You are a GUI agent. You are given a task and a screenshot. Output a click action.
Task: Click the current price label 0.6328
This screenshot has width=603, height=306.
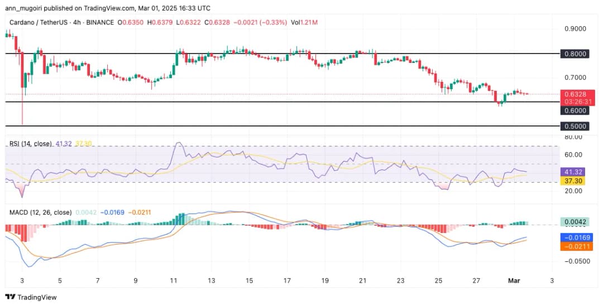(577, 94)
